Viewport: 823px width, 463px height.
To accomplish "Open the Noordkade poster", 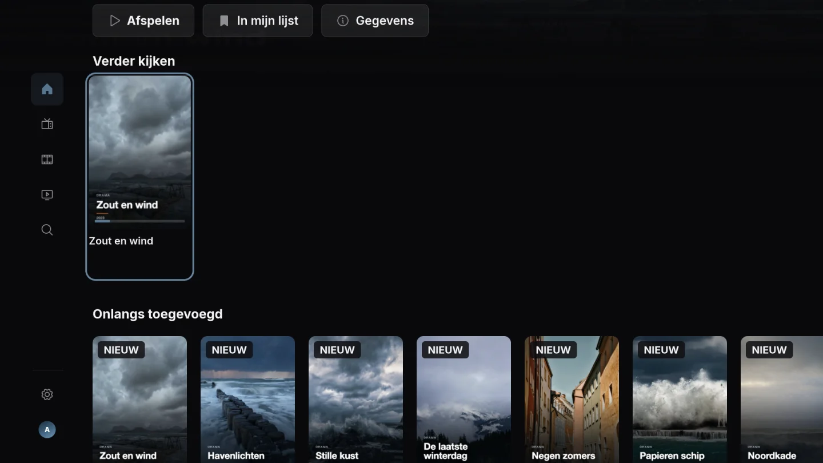I will 782,400.
